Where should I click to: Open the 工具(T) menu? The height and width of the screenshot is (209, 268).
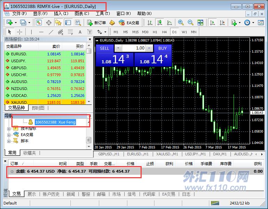tap(103, 13)
